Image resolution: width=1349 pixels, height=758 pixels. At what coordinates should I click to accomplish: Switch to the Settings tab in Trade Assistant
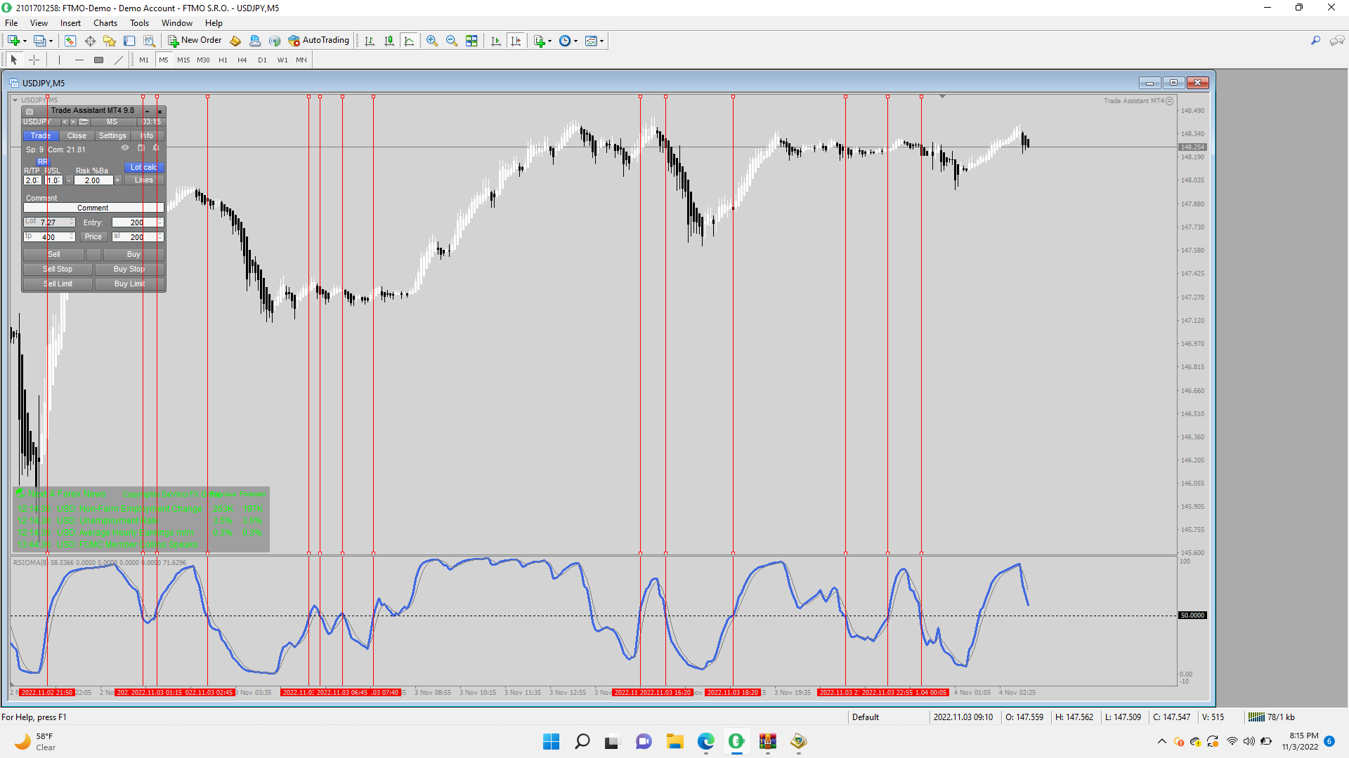pyautogui.click(x=112, y=136)
